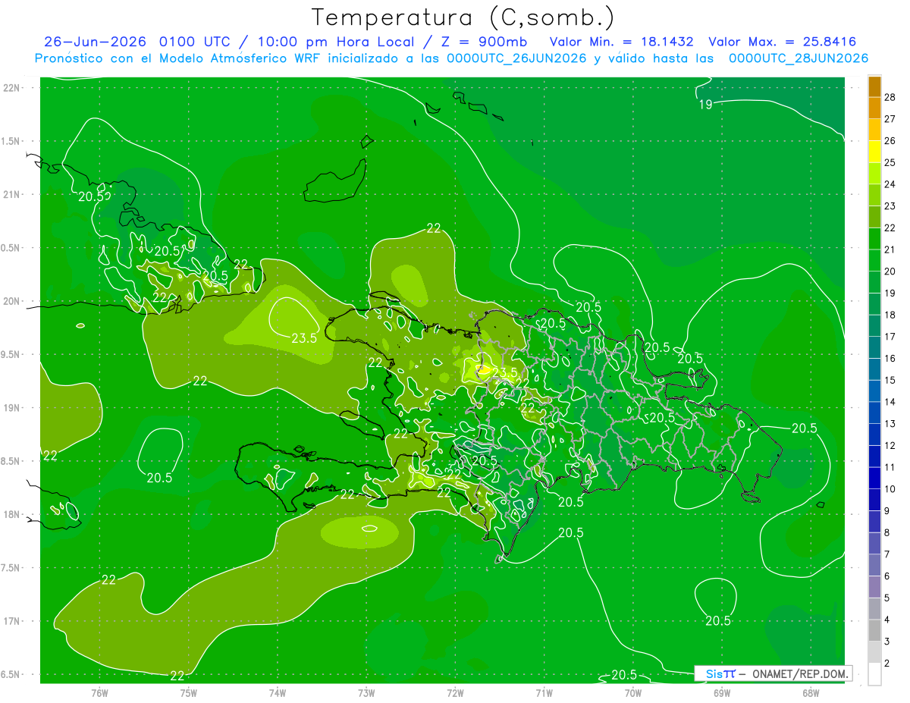910x703 pixels.
Task: Select the yellow color bar segment between 25 and 26
Action: pos(874,152)
